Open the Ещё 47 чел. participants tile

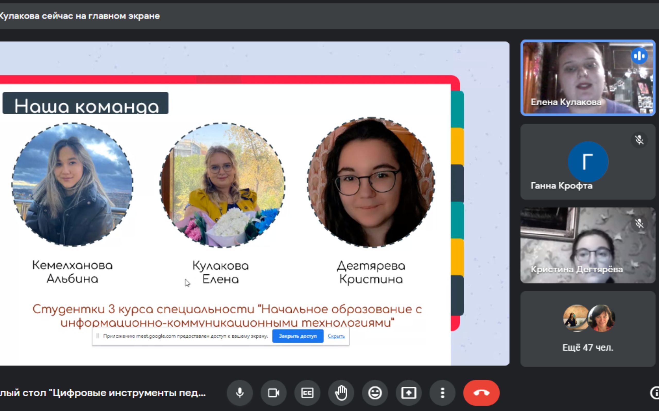(588, 329)
